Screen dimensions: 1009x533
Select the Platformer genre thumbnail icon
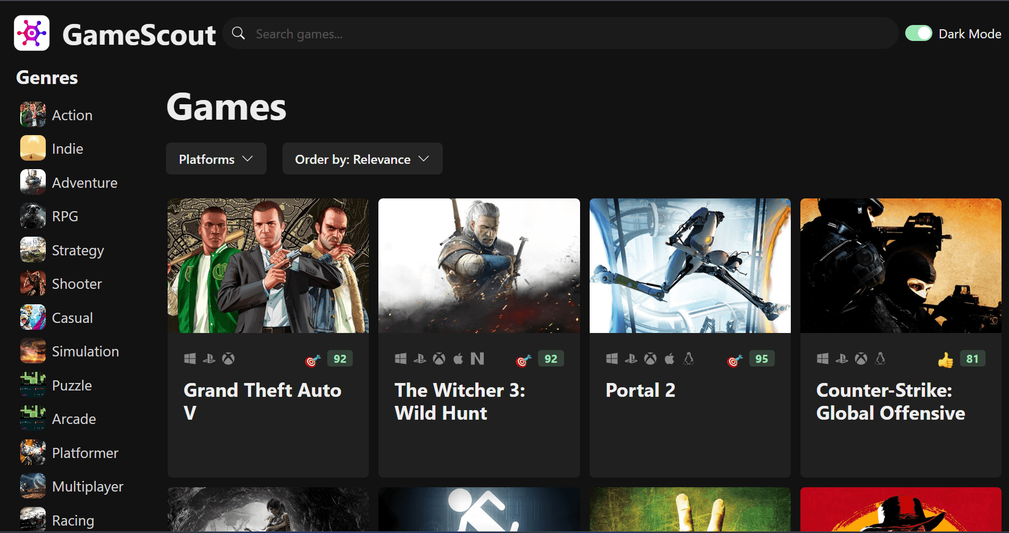(33, 453)
